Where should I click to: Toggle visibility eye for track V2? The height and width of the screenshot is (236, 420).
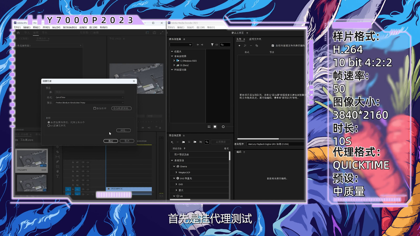click(x=88, y=185)
